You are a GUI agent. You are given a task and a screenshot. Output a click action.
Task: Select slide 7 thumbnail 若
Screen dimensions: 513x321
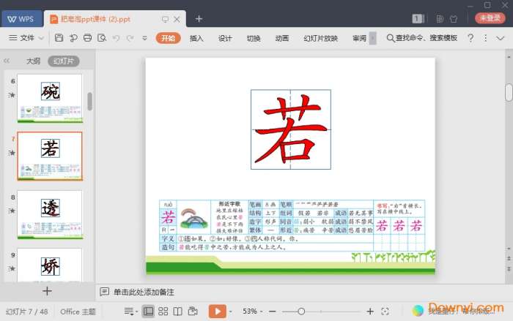coord(50,156)
